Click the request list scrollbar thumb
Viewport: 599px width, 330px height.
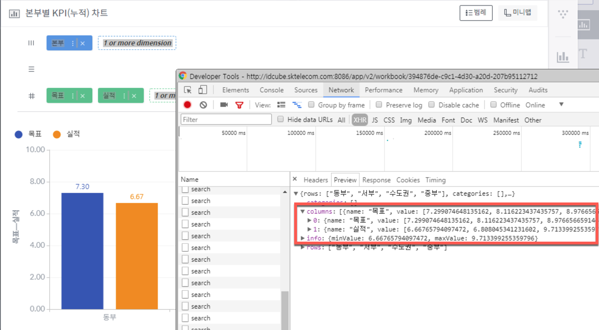point(285,310)
